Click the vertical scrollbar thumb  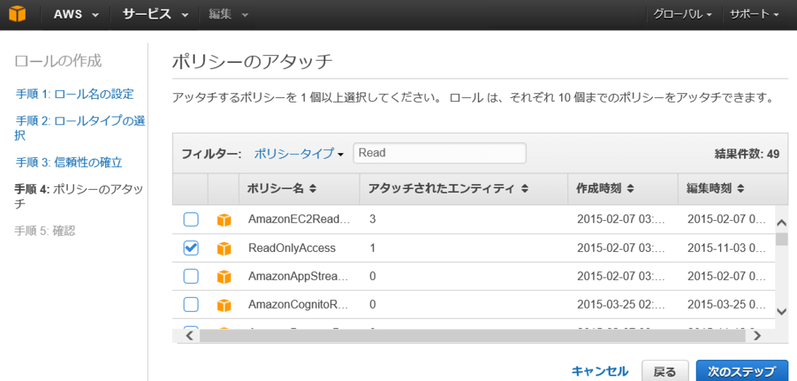[781, 239]
